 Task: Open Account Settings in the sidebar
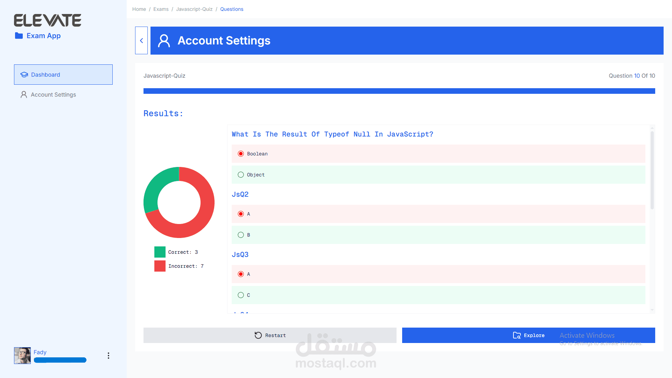[53, 94]
